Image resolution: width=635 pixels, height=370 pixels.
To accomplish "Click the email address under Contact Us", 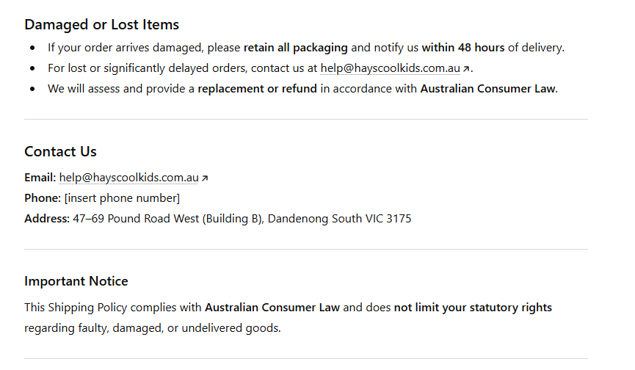I will tap(129, 177).
